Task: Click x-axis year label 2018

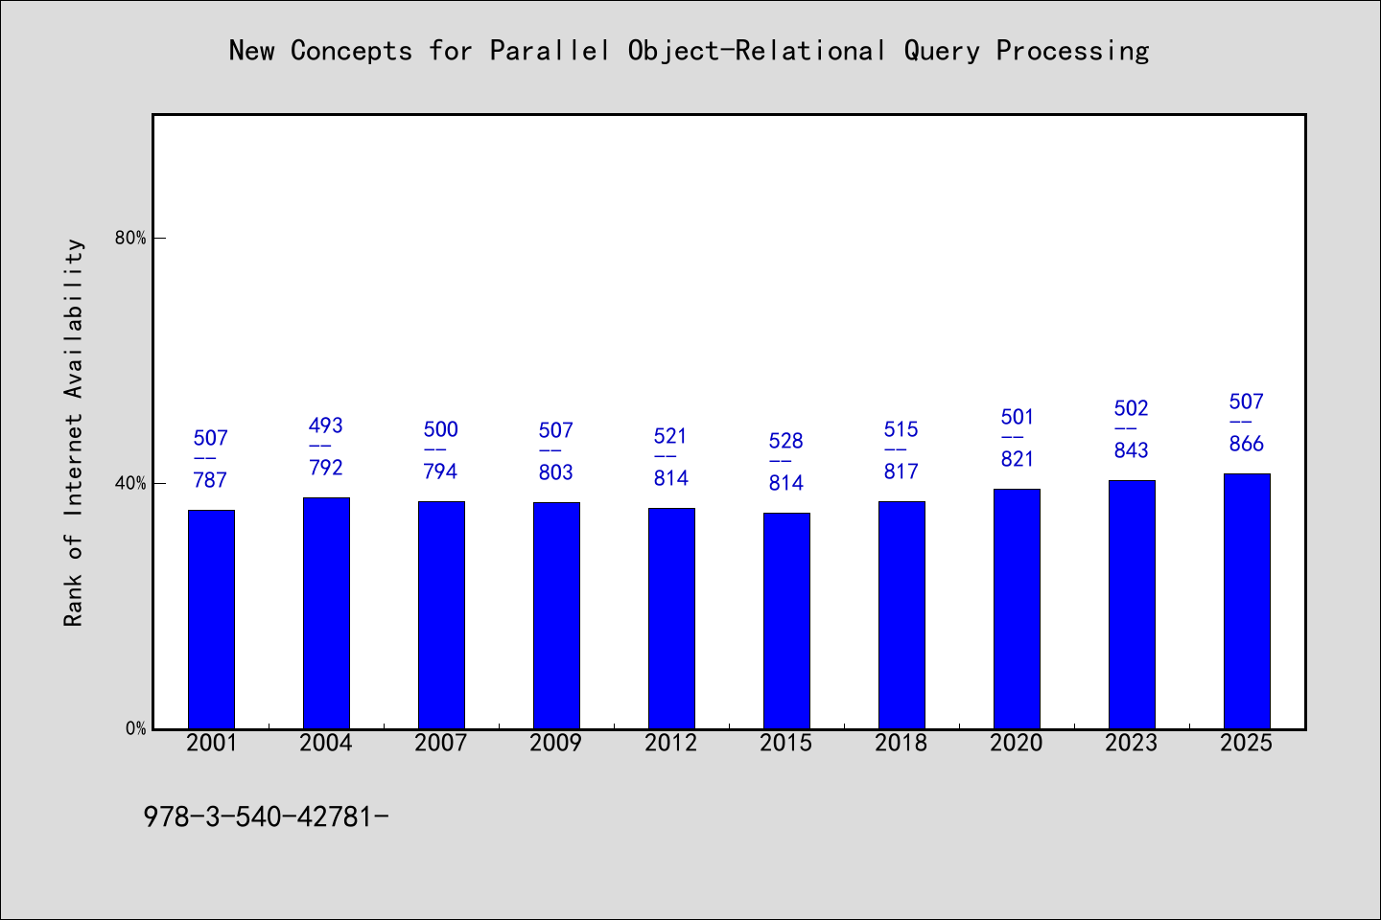Action: tap(901, 743)
